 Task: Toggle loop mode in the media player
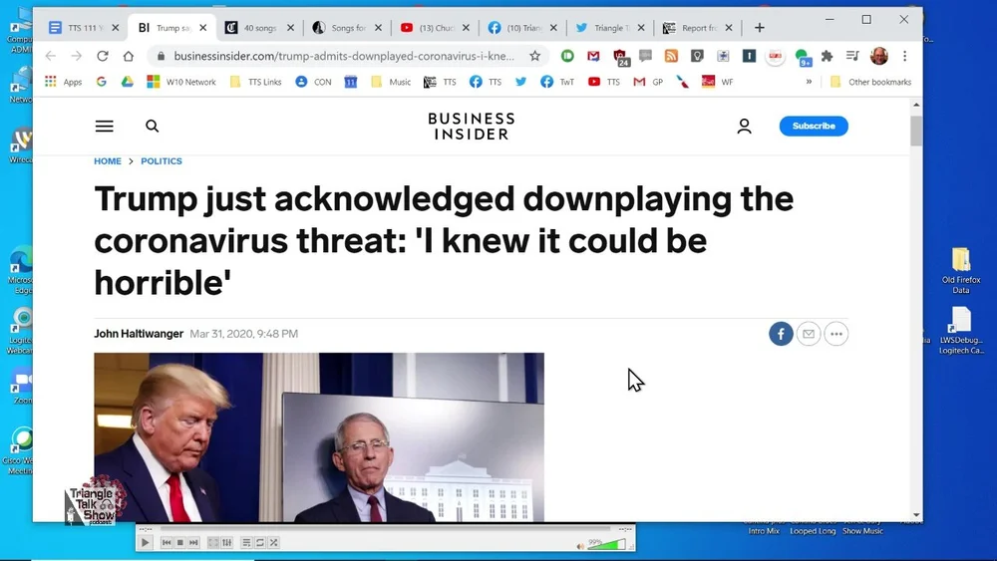(260, 543)
